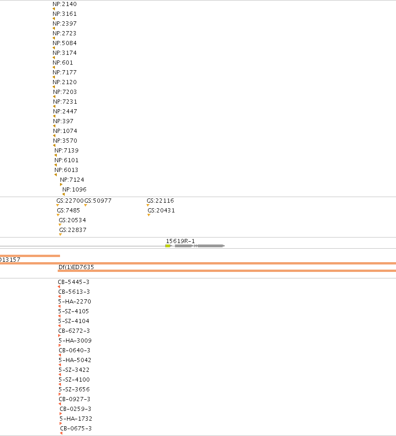This screenshot has height=436, width=396.
Task: Select the CB-0259-3 label
Action: click(x=75, y=409)
